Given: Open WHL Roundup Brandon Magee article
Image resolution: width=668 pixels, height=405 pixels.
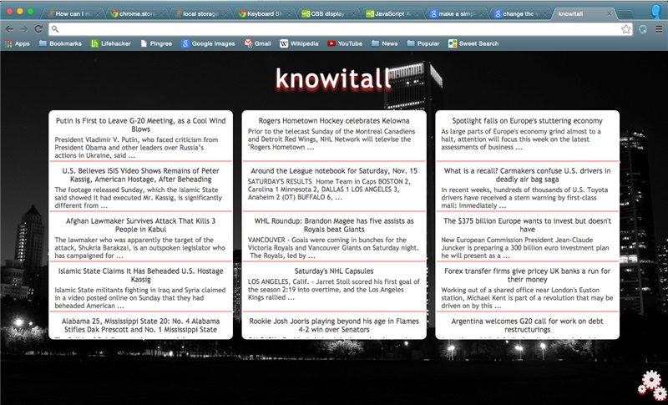Looking at the screenshot, I should [x=334, y=225].
